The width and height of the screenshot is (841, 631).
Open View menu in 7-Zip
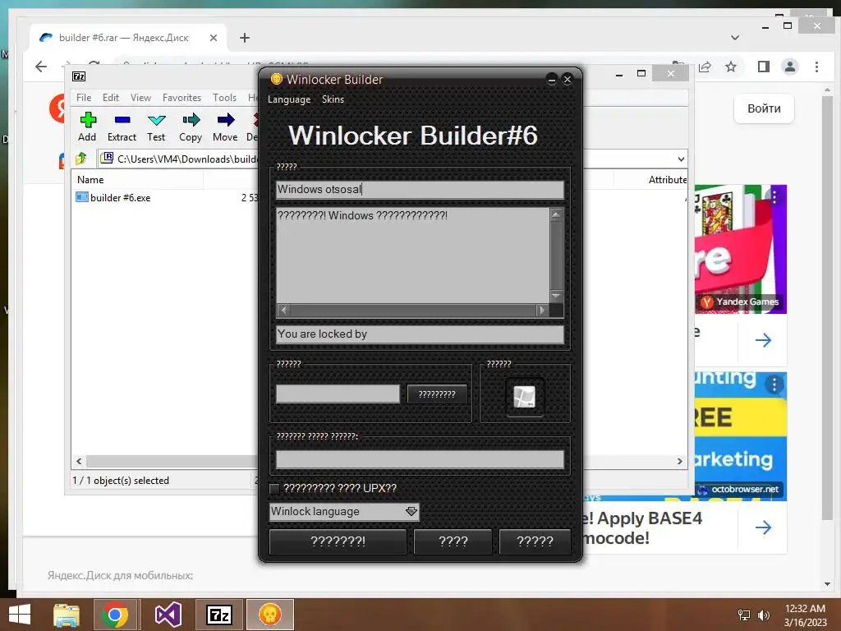[140, 98]
